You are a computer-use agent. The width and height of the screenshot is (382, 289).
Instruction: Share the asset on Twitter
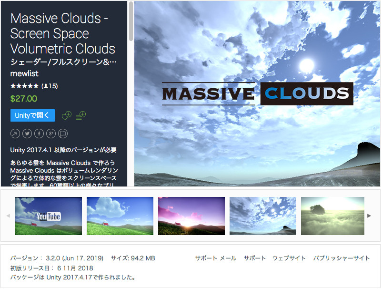pyautogui.click(x=27, y=134)
